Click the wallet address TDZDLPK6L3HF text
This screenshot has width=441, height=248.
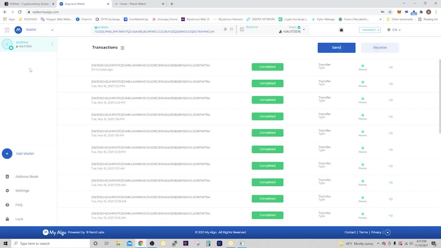click(154, 32)
